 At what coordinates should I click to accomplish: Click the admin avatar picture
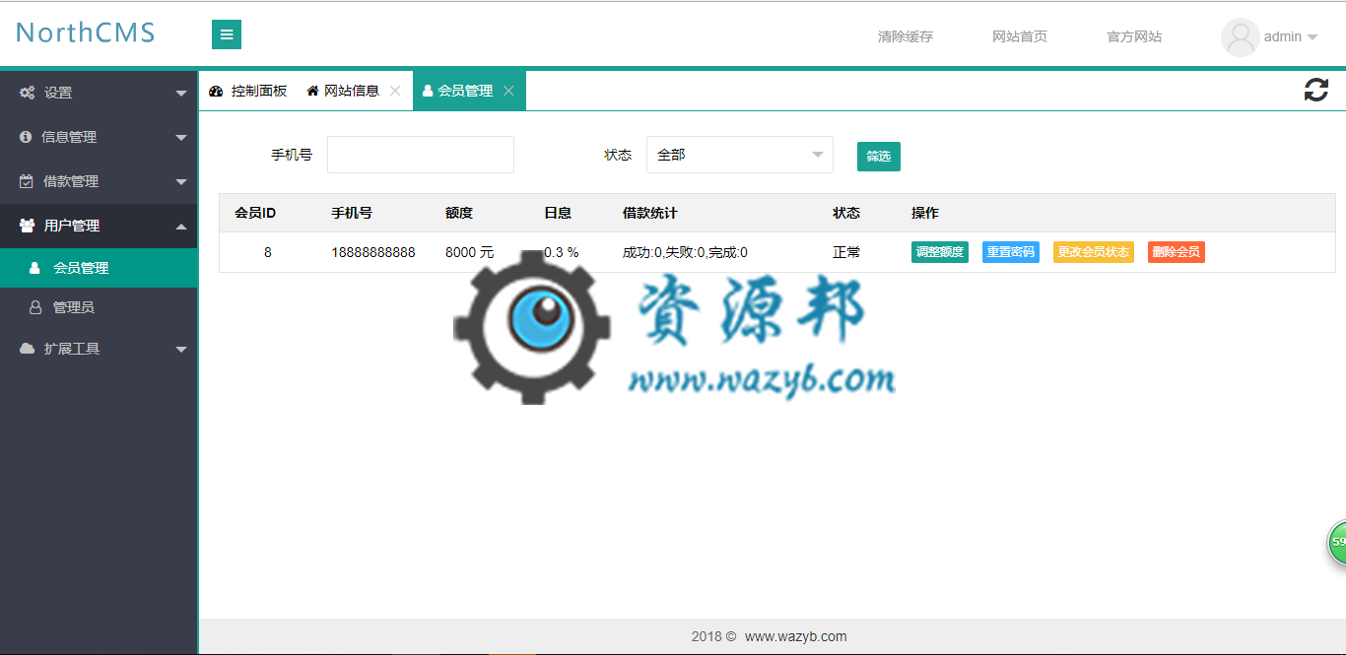pyautogui.click(x=1240, y=37)
